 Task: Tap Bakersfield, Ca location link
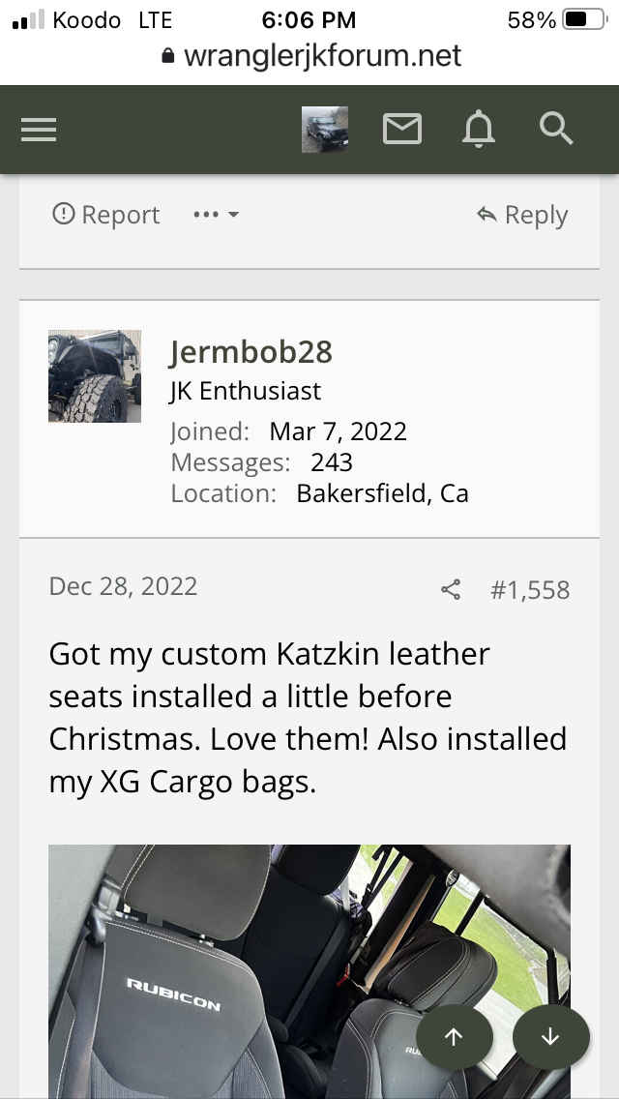(x=382, y=493)
